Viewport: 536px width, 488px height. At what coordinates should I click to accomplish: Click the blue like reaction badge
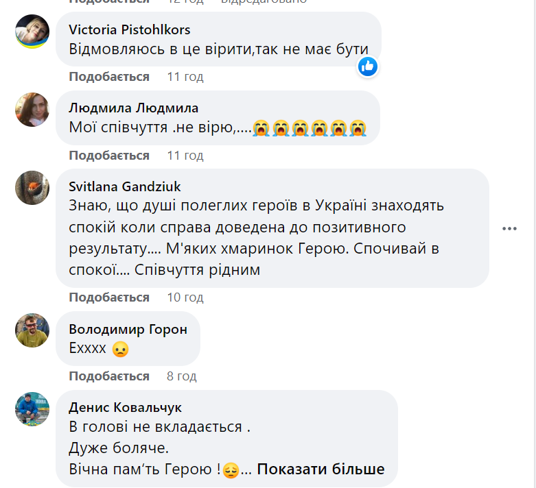pos(367,66)
